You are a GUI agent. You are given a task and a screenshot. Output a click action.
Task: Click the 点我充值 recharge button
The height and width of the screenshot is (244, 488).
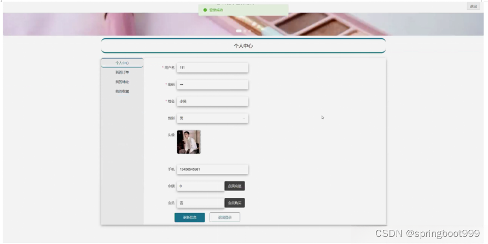(x=235, y=186)
